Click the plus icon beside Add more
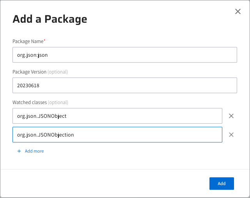The height and width of the screenshot is (198, 250). 19,151
